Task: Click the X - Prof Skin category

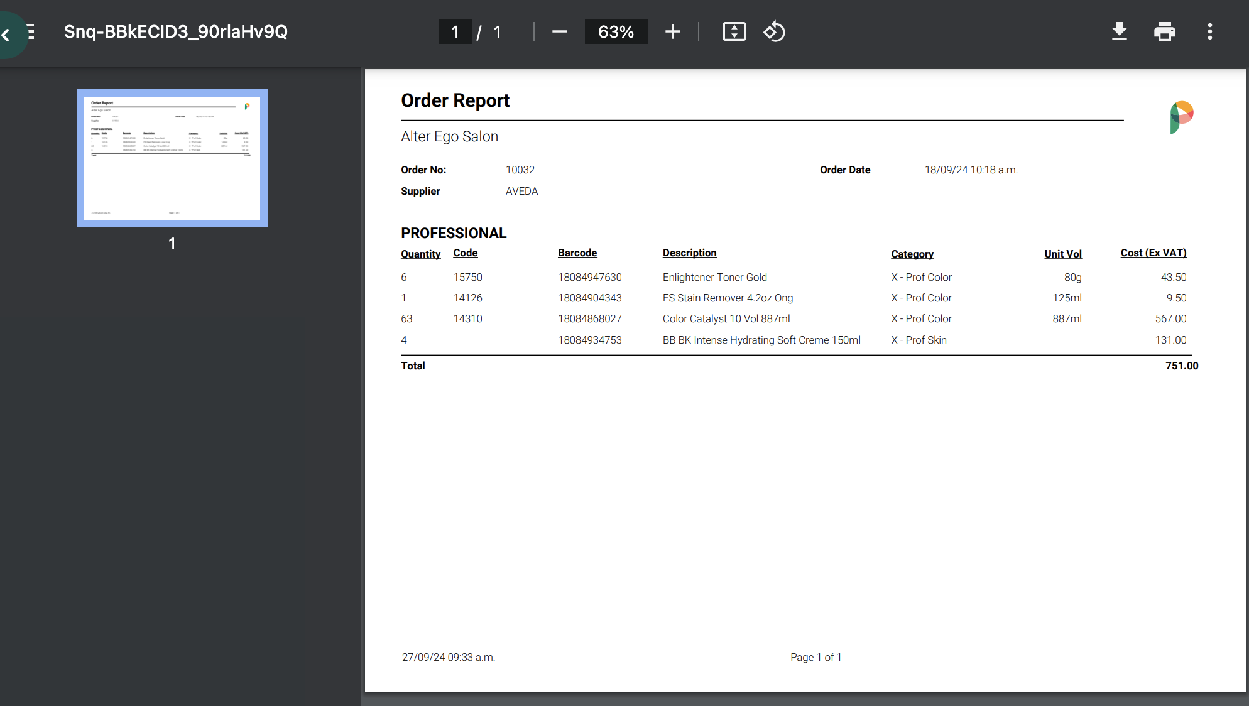Action: click(x=919, y=340)
